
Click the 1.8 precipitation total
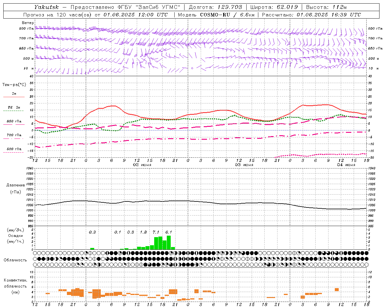pos(143,232)
